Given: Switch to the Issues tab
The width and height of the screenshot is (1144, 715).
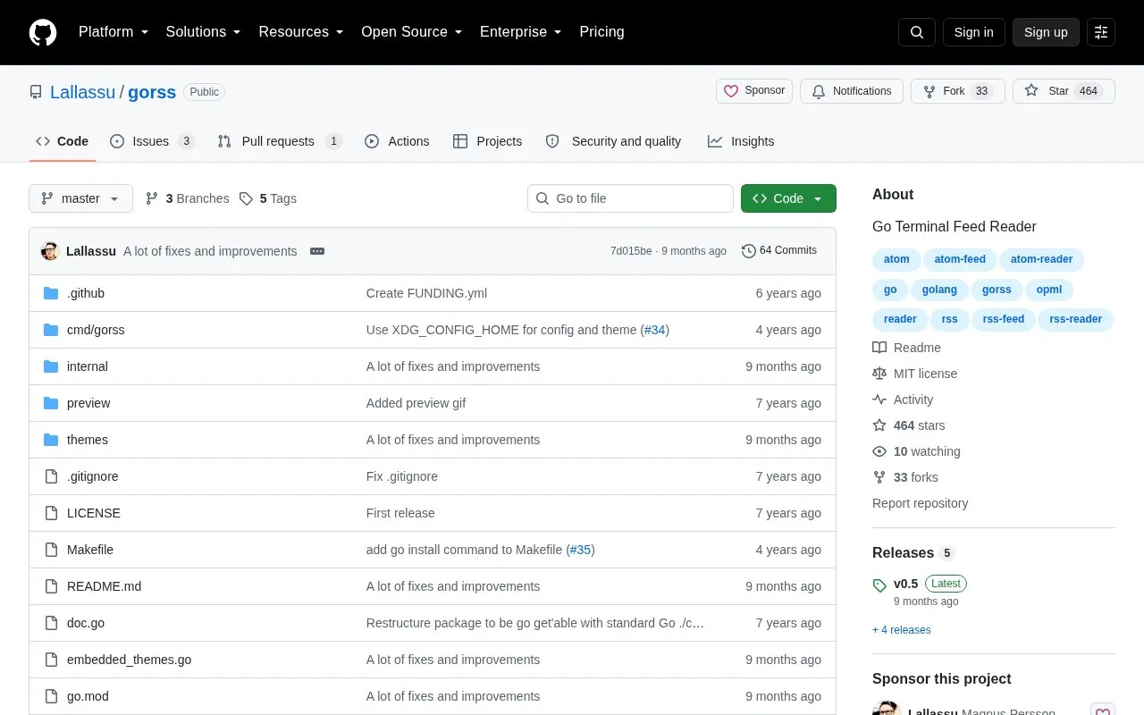Looking at the screenshot, I should pyautogui.click(x=152, y=141).
